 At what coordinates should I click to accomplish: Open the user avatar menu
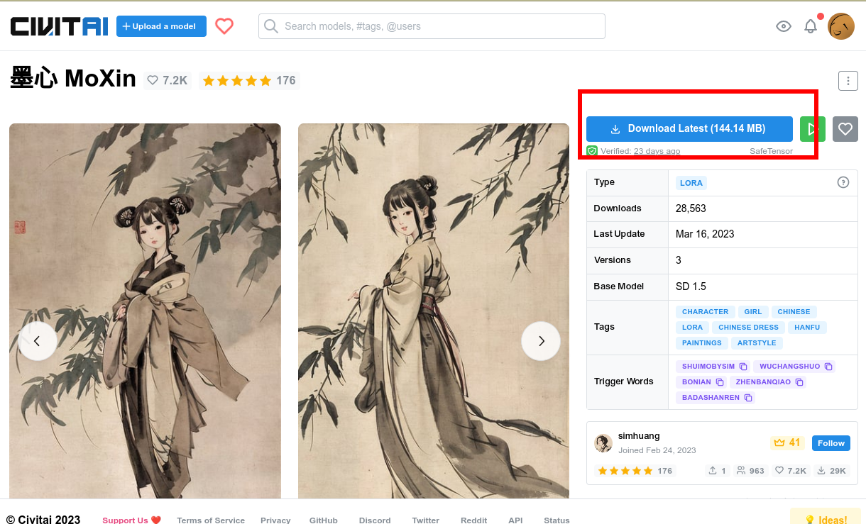(x=841, y=26)
